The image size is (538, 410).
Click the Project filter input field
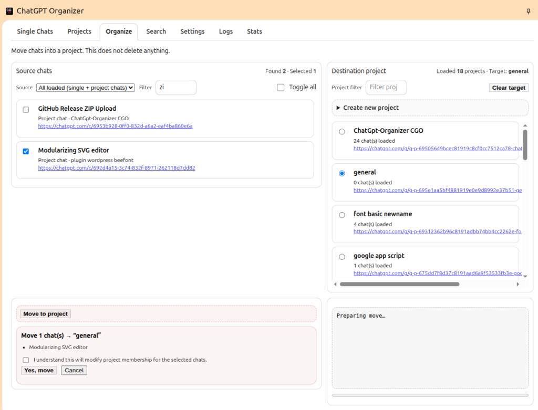386,87
